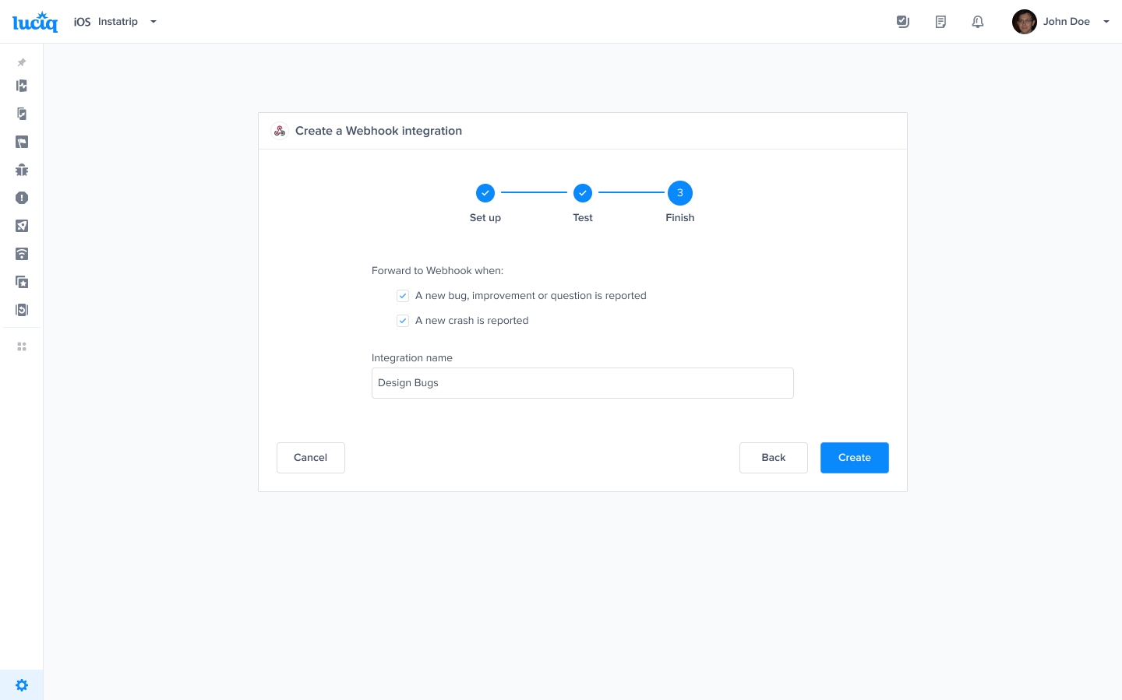This screenshot has width=1122, height=700.
Task: Click the pin icon atop sidebar
Action: (x=22, y=62)
